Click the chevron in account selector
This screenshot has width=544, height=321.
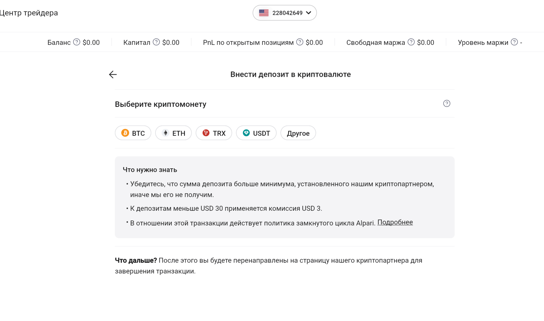(309, 13)
